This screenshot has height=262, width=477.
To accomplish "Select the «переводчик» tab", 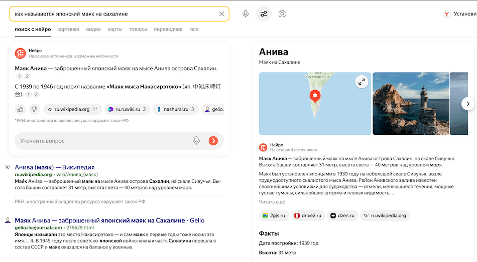I will click(x=168, y=30).
